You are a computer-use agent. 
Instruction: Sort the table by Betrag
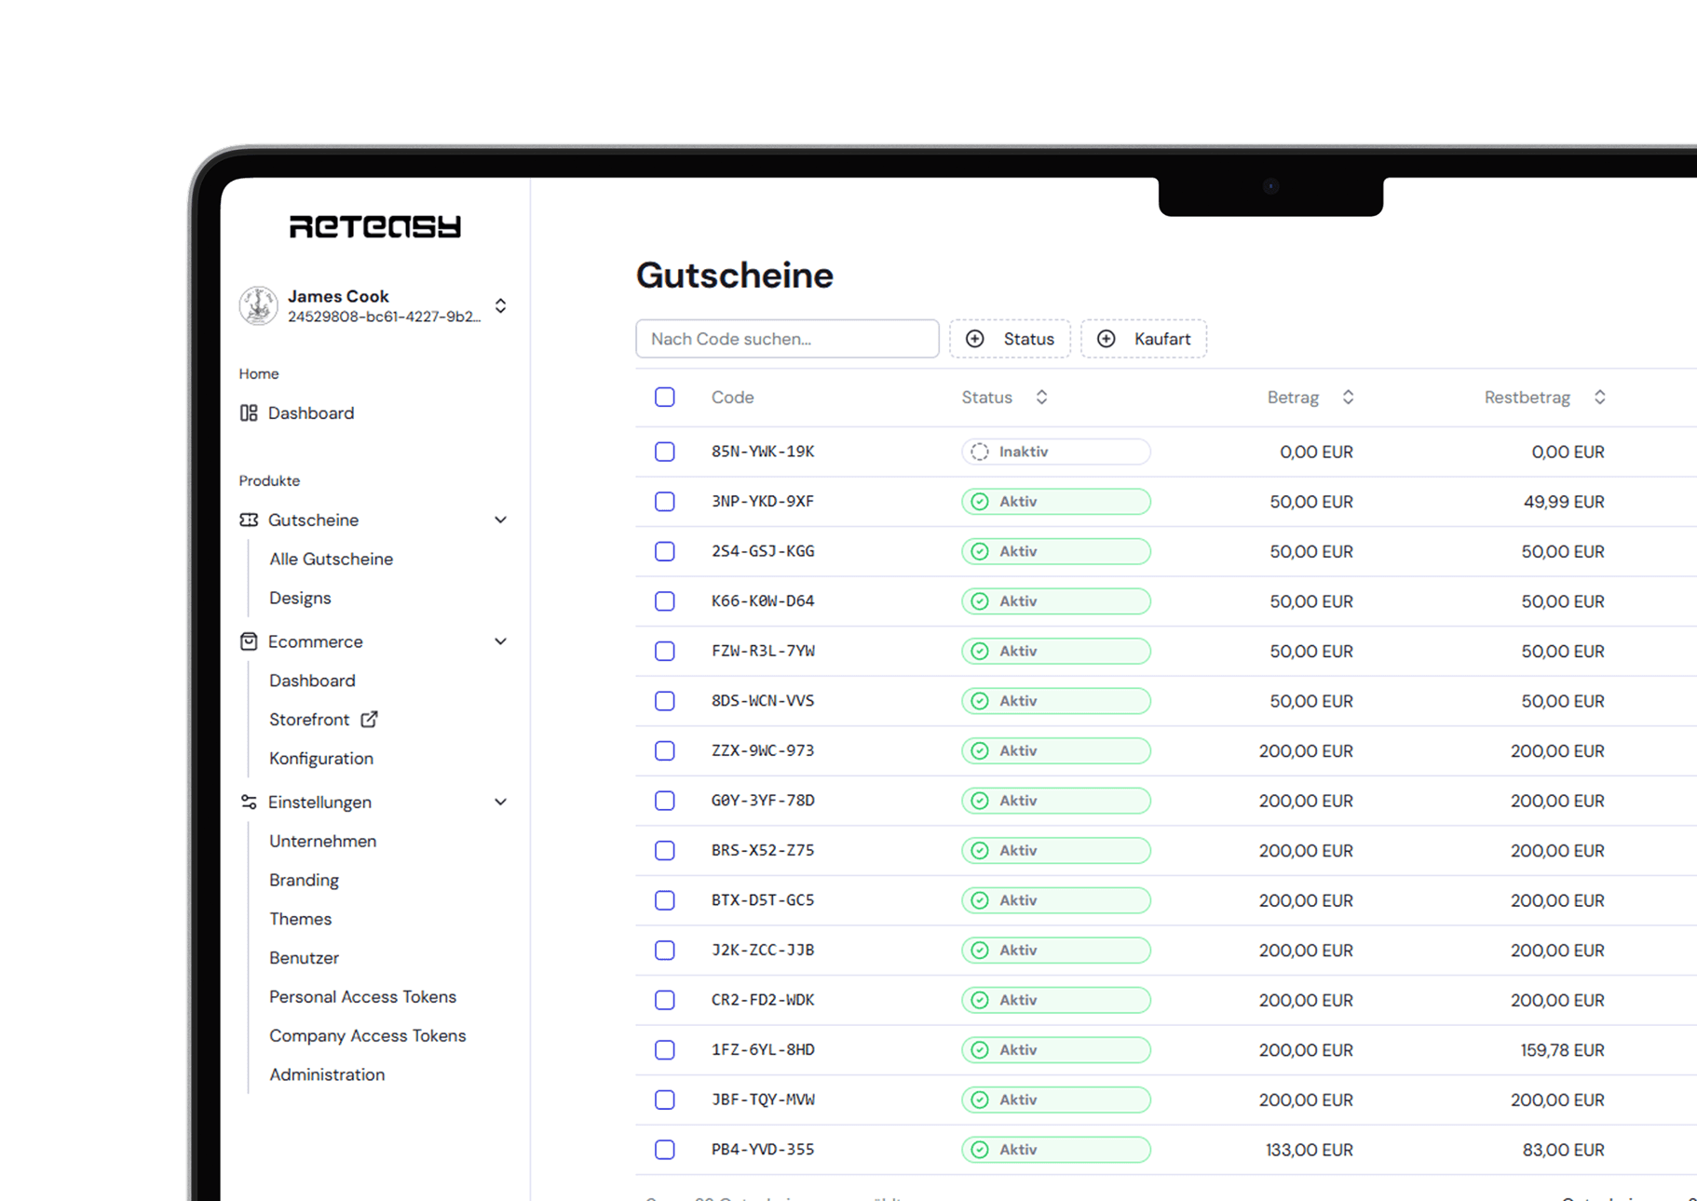pos(1348,397)
